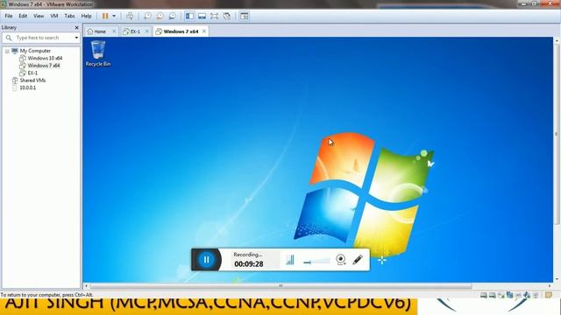Image resolution: width=561 pixels, height=315 pixels.
Task: Click the horizontal scrollbar below the VM
Action: tap(280, 286)
